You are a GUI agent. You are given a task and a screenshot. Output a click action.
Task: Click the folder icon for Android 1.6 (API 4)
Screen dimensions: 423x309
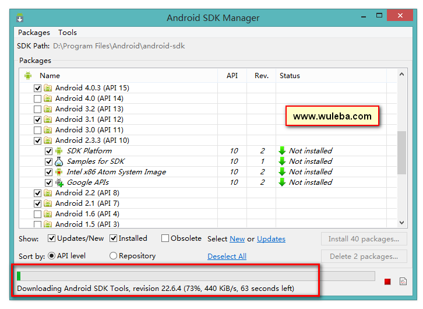48,214
